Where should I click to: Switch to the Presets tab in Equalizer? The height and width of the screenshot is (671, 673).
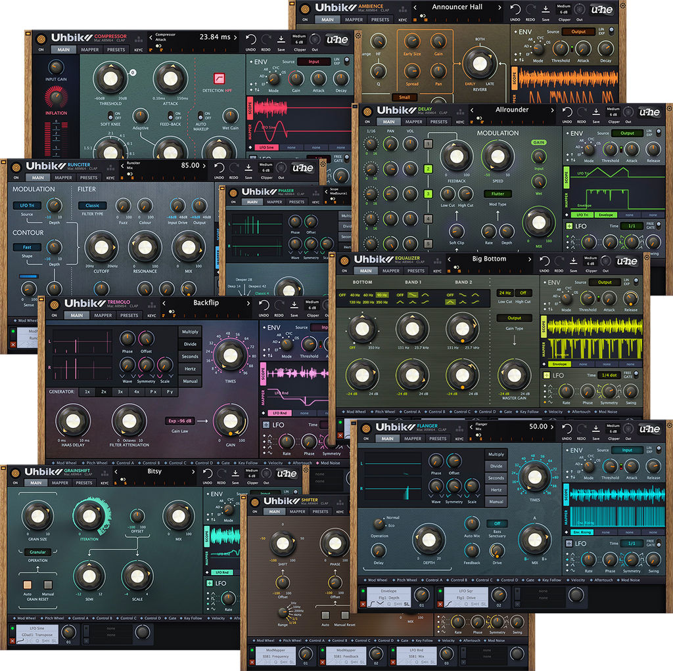tap(416, 271)
